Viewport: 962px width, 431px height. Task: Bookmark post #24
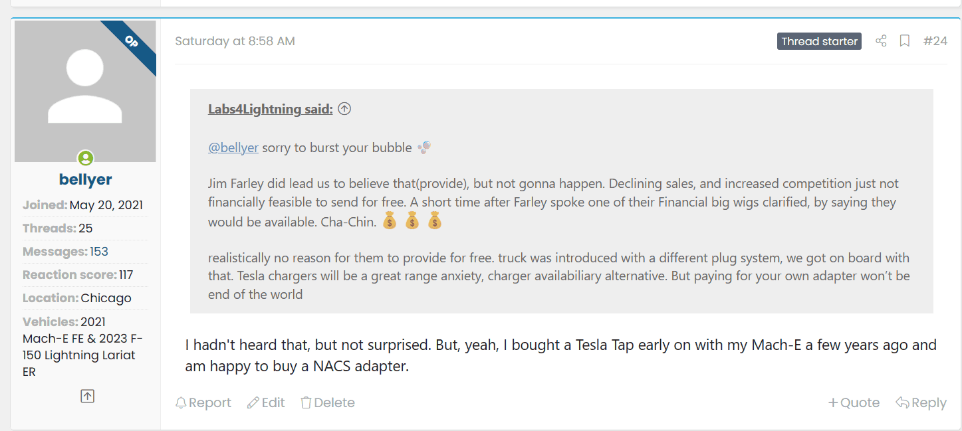pos(904,41)
